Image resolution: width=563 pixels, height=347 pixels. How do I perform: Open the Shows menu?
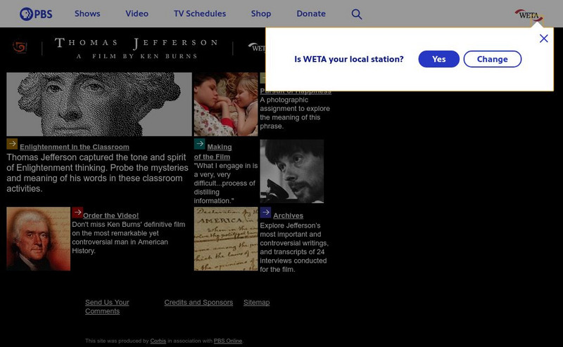click(87, 13)
